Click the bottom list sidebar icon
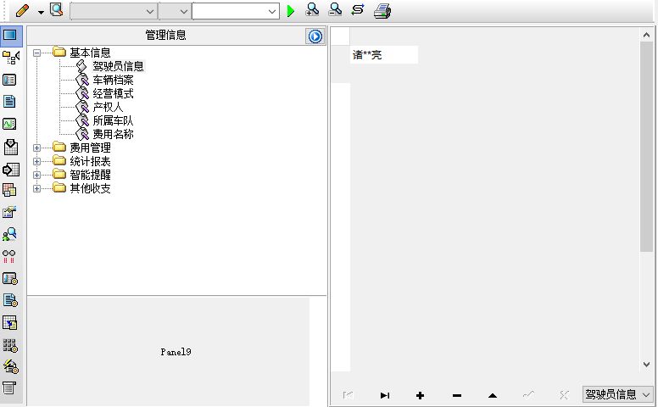 click(8, 387)
